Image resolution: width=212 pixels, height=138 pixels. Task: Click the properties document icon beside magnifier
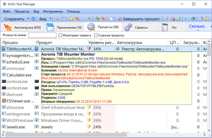tap(63, 19)
